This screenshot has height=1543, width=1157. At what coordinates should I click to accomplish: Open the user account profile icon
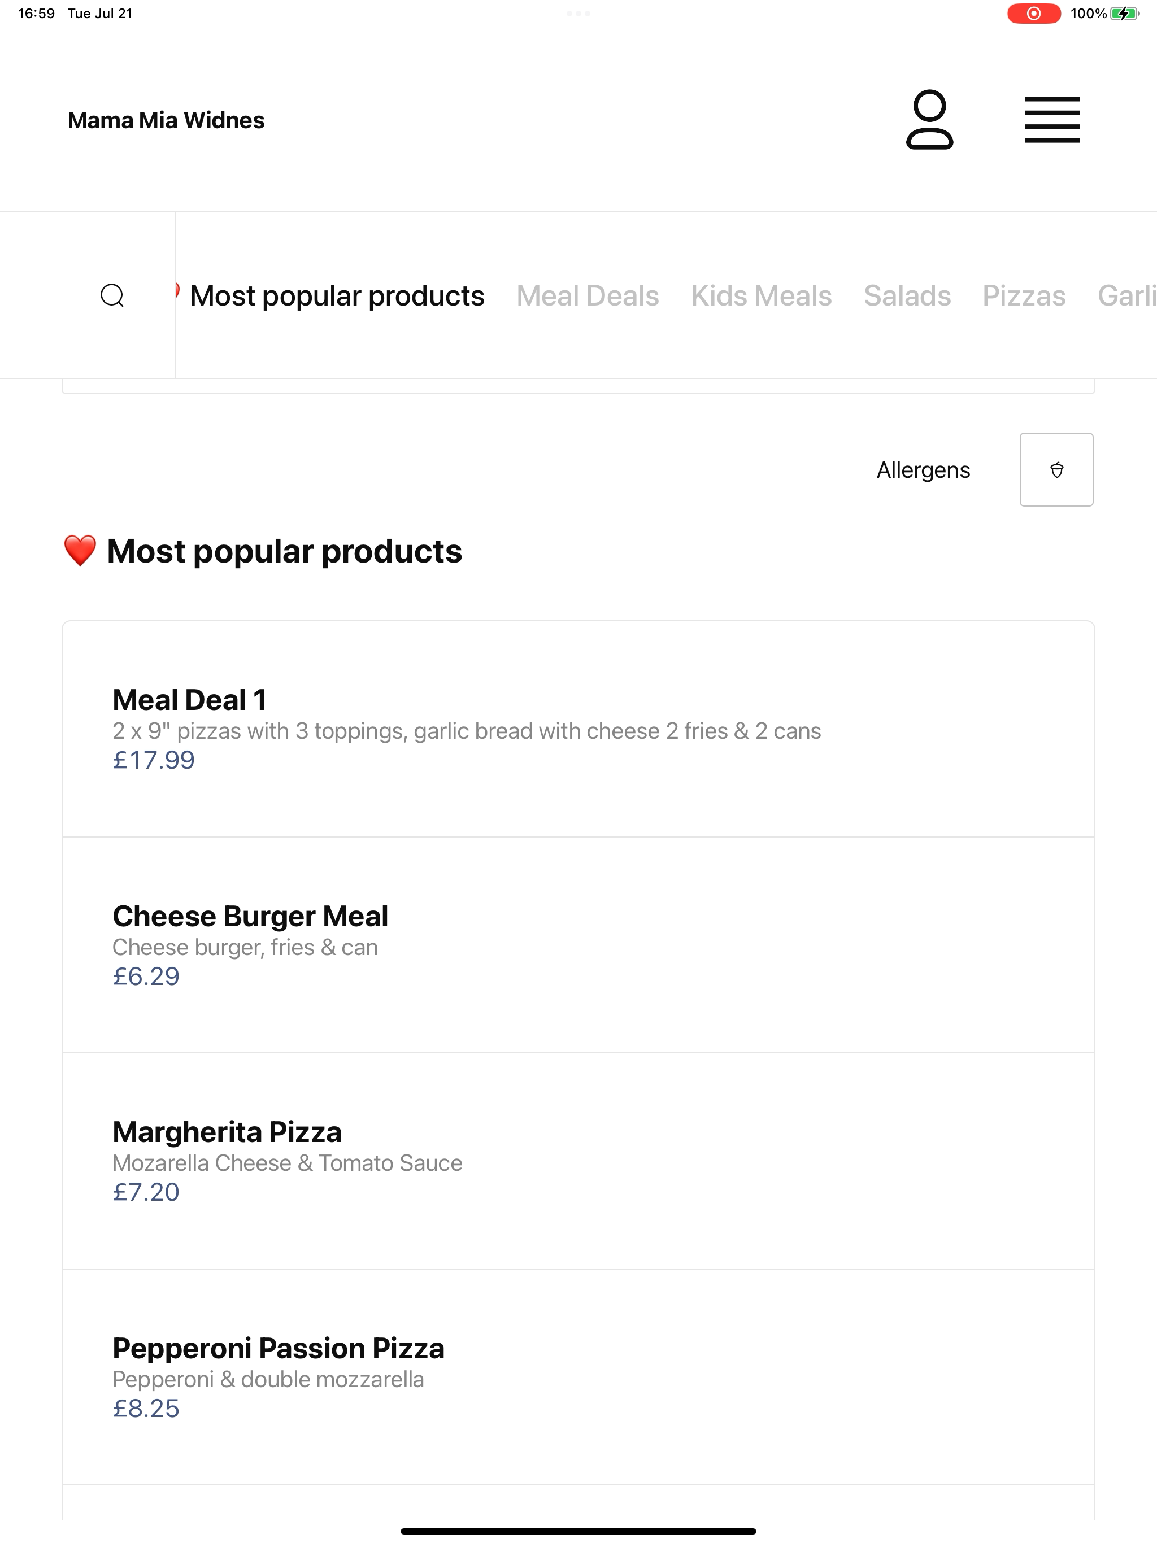pos(929,119)
